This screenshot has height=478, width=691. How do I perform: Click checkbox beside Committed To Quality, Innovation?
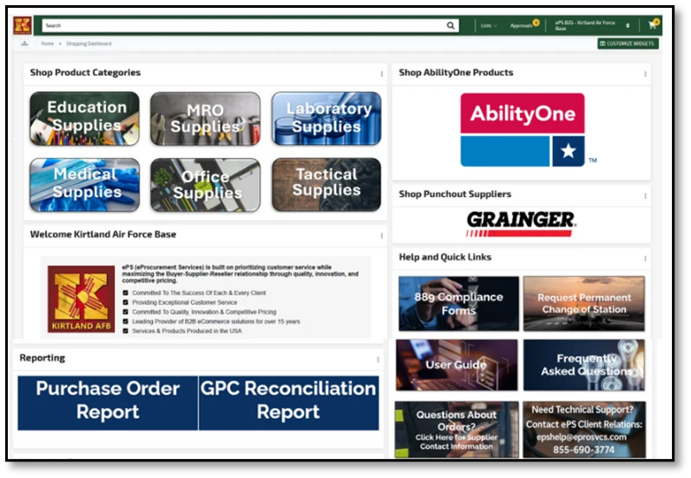tap(126, 312)
